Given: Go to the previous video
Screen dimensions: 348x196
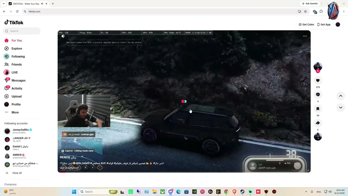Looking at the screenshot, I should 341,96.
